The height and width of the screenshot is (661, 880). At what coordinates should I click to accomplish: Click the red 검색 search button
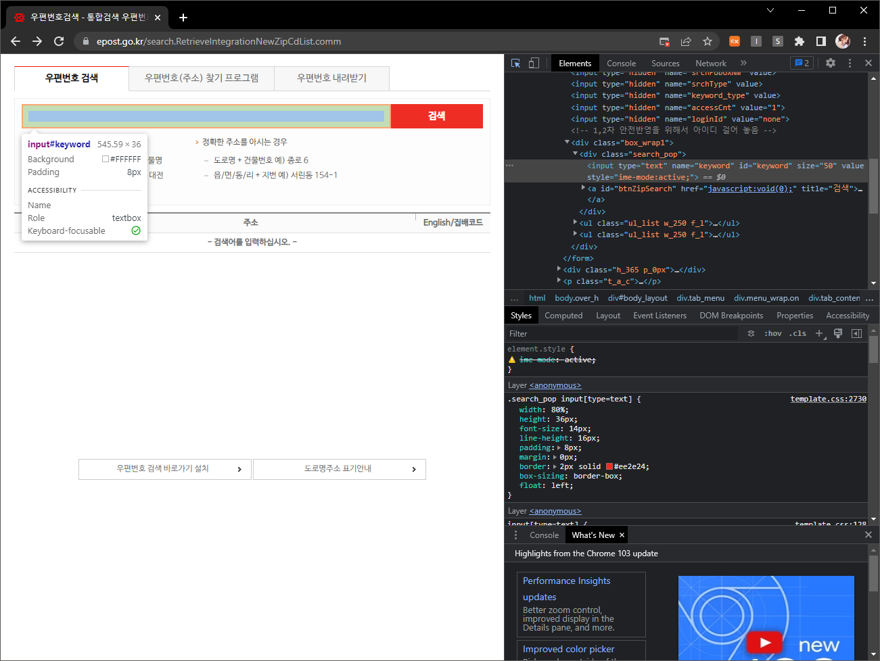tap(437, 116)
